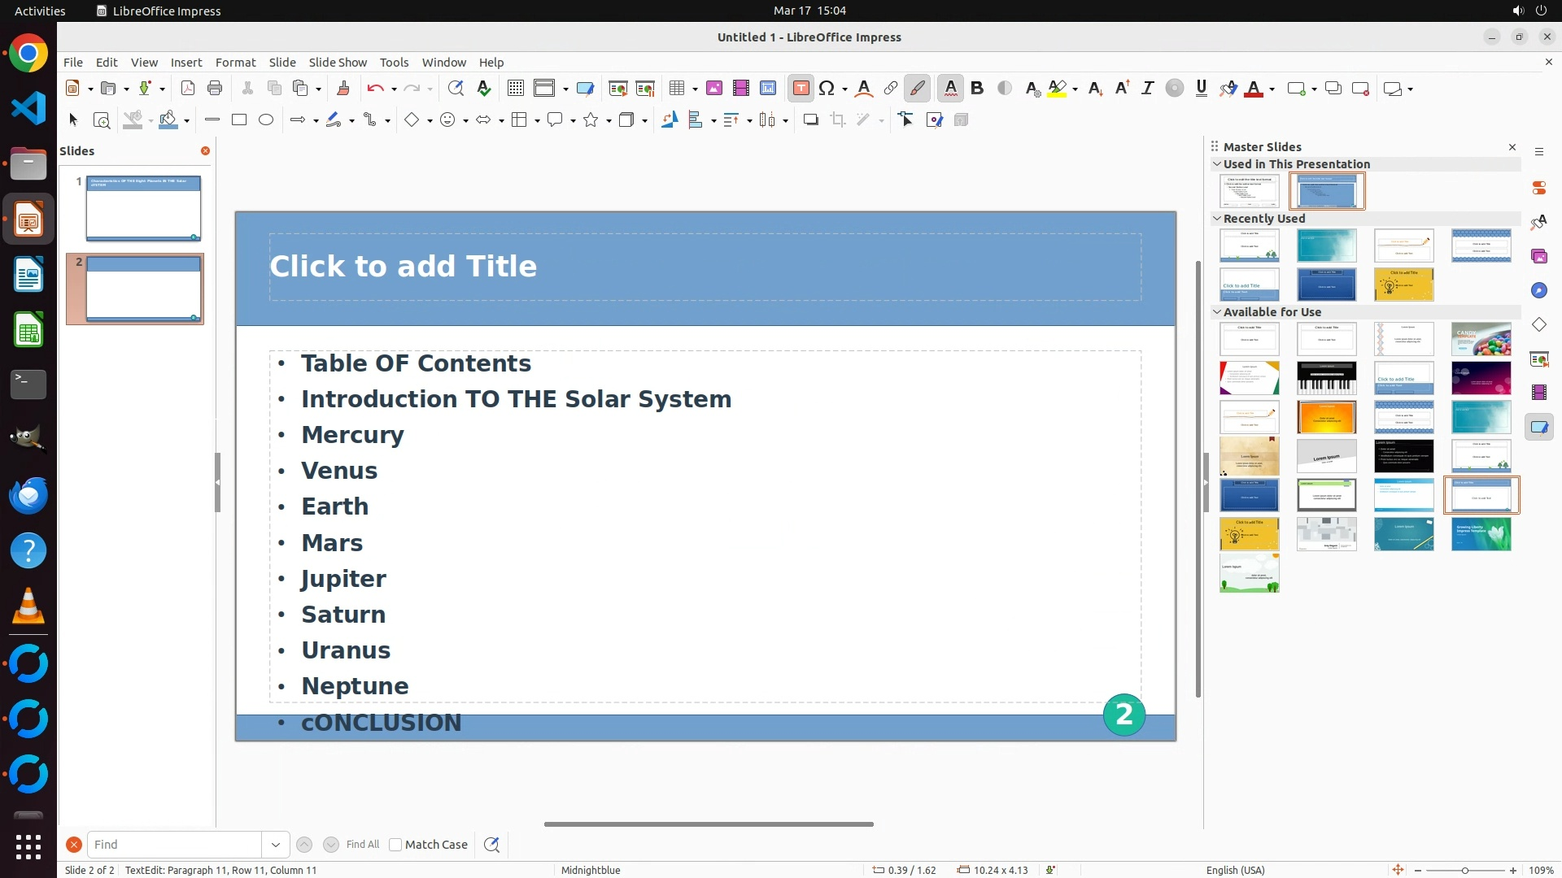Click the zoom slider in status bar

(x=1464, y=871)
